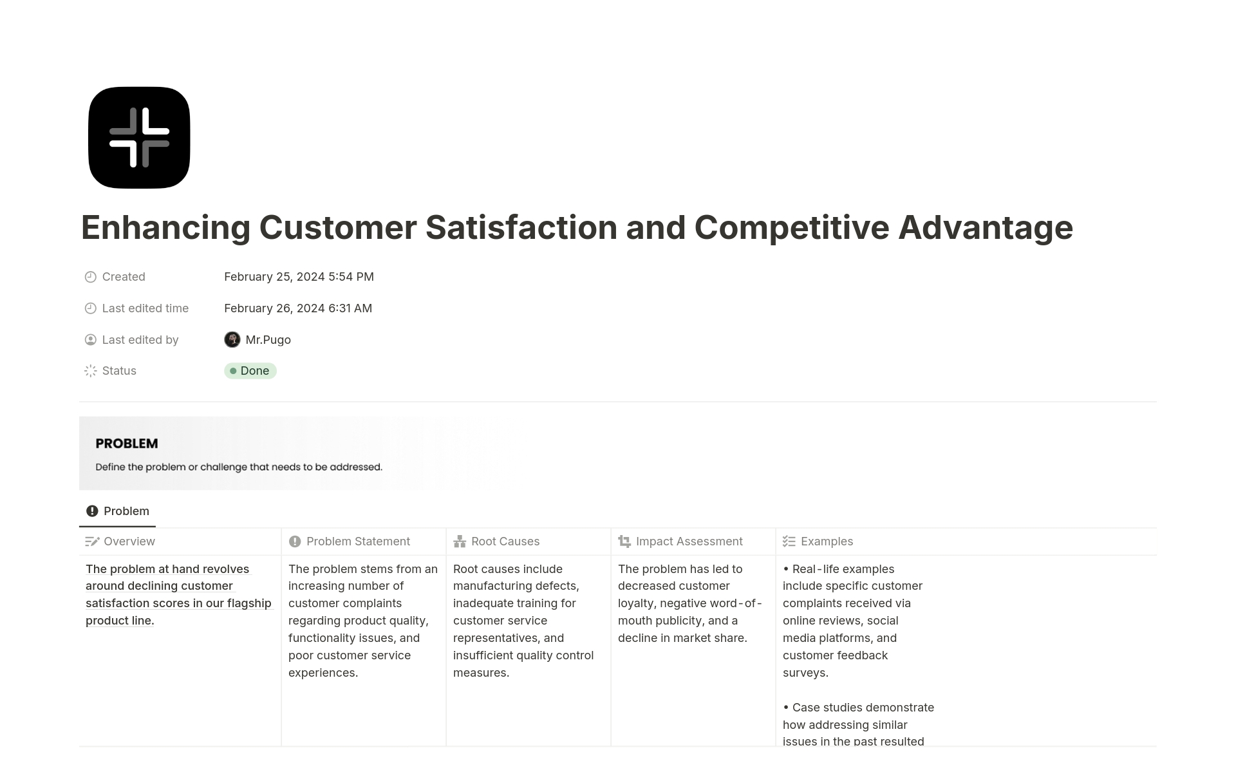1236x772 pixels.
Task: Open the Created date value picker
Action: 299,277
